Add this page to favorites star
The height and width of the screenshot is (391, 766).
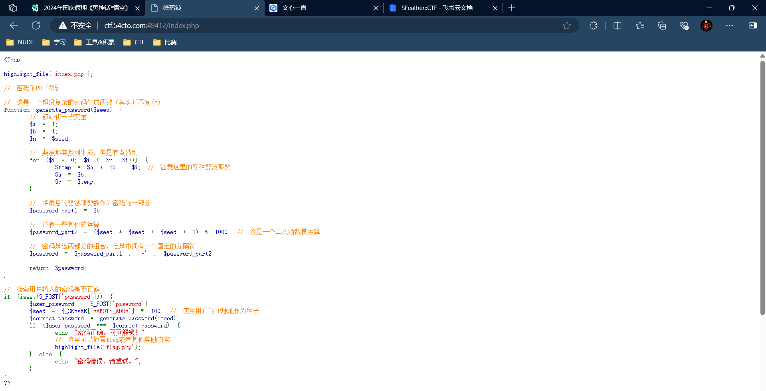[566, 26]
